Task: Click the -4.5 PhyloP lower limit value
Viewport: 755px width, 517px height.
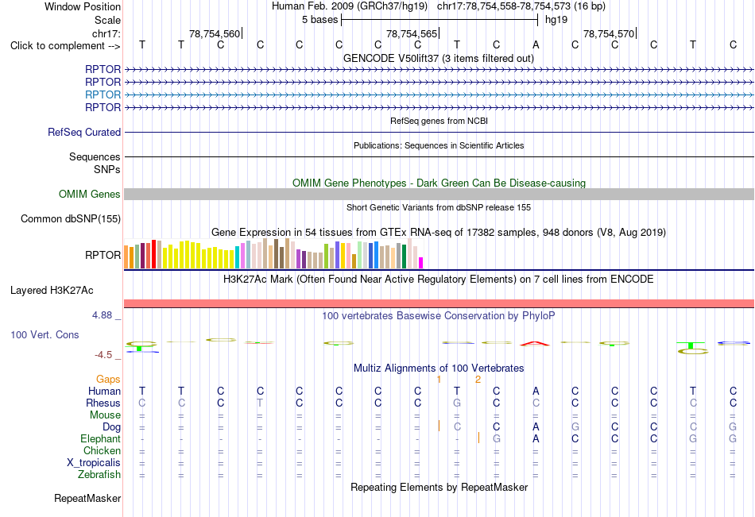Action: (x=103, y=355)
